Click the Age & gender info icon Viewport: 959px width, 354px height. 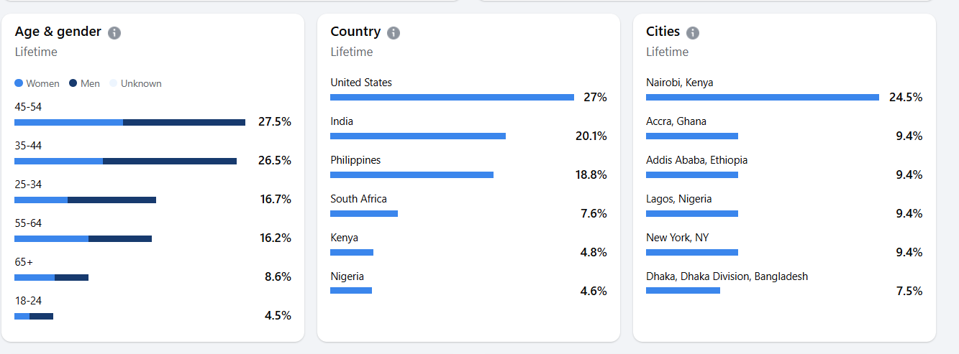pos(114,32)
